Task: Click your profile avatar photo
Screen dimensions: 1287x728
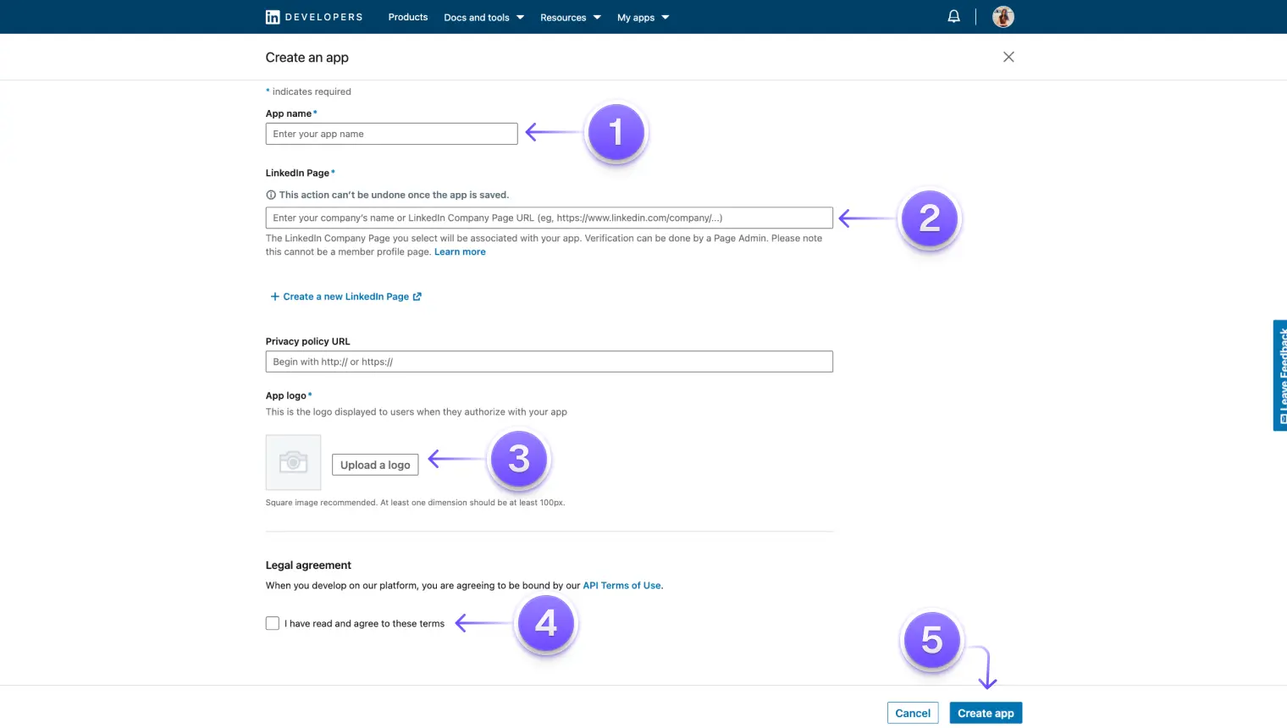Action: (1003, 16)
